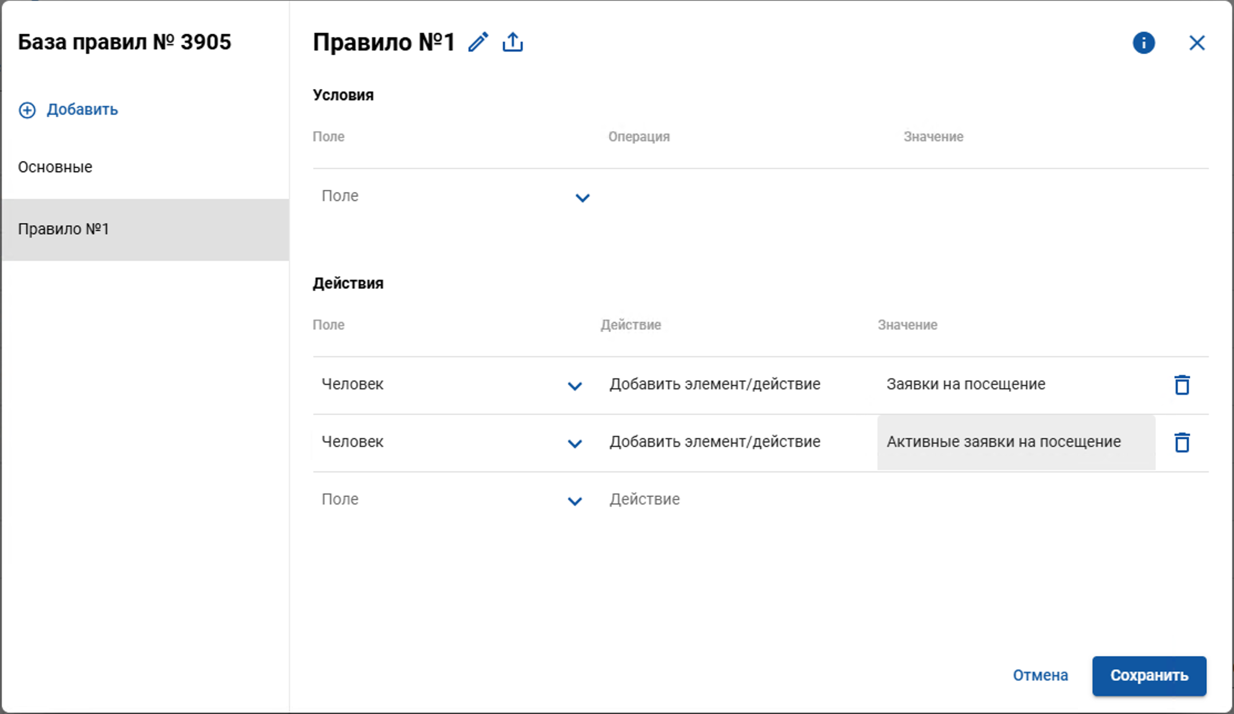Open the info icon in header
The image size is (1234, 714).
[x=1143, y=43]
